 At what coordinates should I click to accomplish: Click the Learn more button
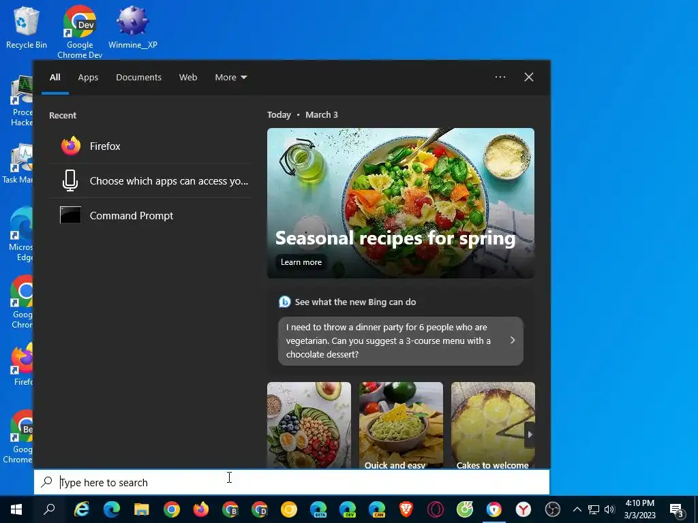tap(301, 262)
